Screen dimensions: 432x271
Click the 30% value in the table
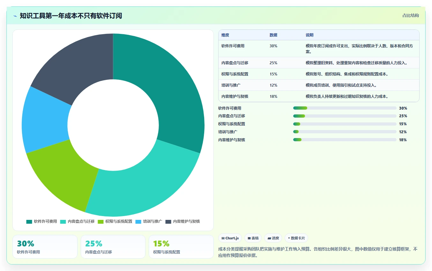(x=273, y=46)
